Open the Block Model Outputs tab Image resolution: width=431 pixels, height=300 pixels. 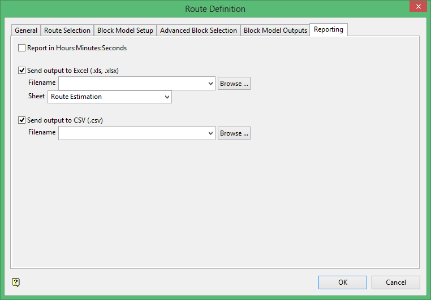[x=275, y=31]
